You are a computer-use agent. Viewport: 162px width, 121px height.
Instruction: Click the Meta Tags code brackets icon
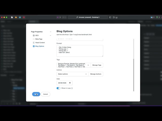34,39
